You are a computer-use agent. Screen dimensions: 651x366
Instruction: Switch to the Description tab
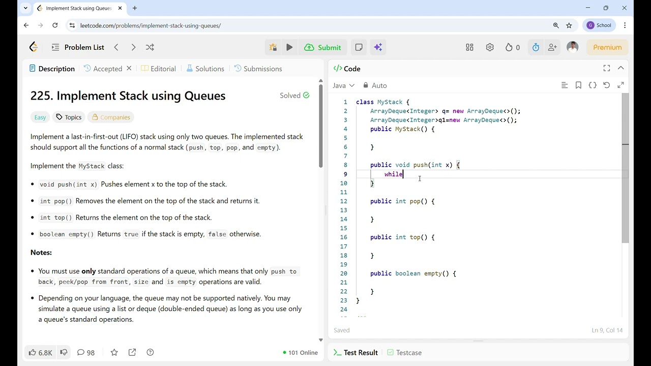point(52,69)
